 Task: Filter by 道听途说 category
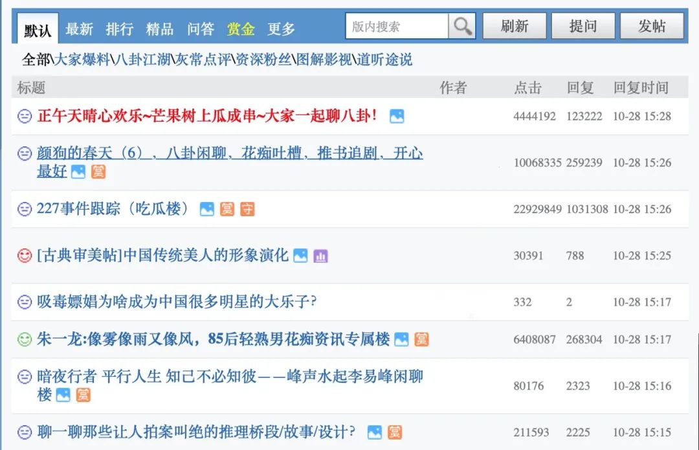pyautogui.click(x=384, y=60)
